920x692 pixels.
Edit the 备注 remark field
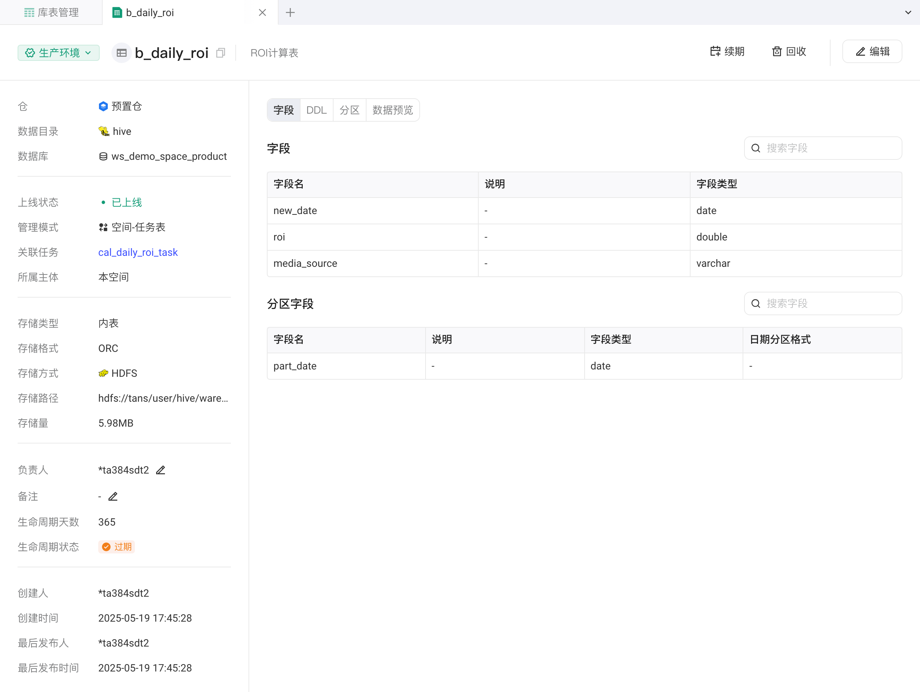113,496
